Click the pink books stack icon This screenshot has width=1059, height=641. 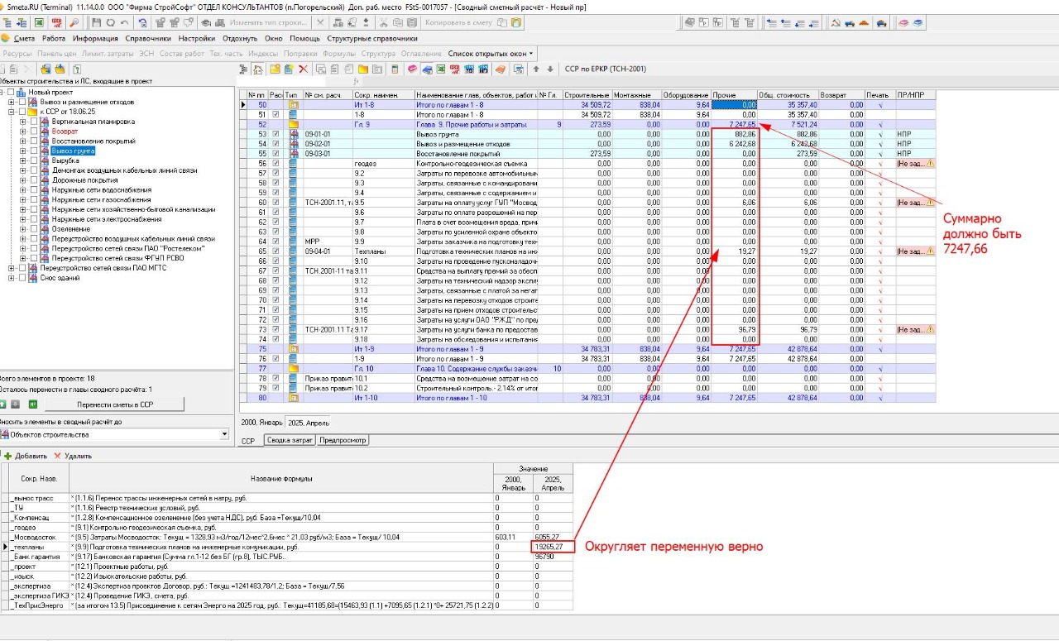tap(903, 22)
